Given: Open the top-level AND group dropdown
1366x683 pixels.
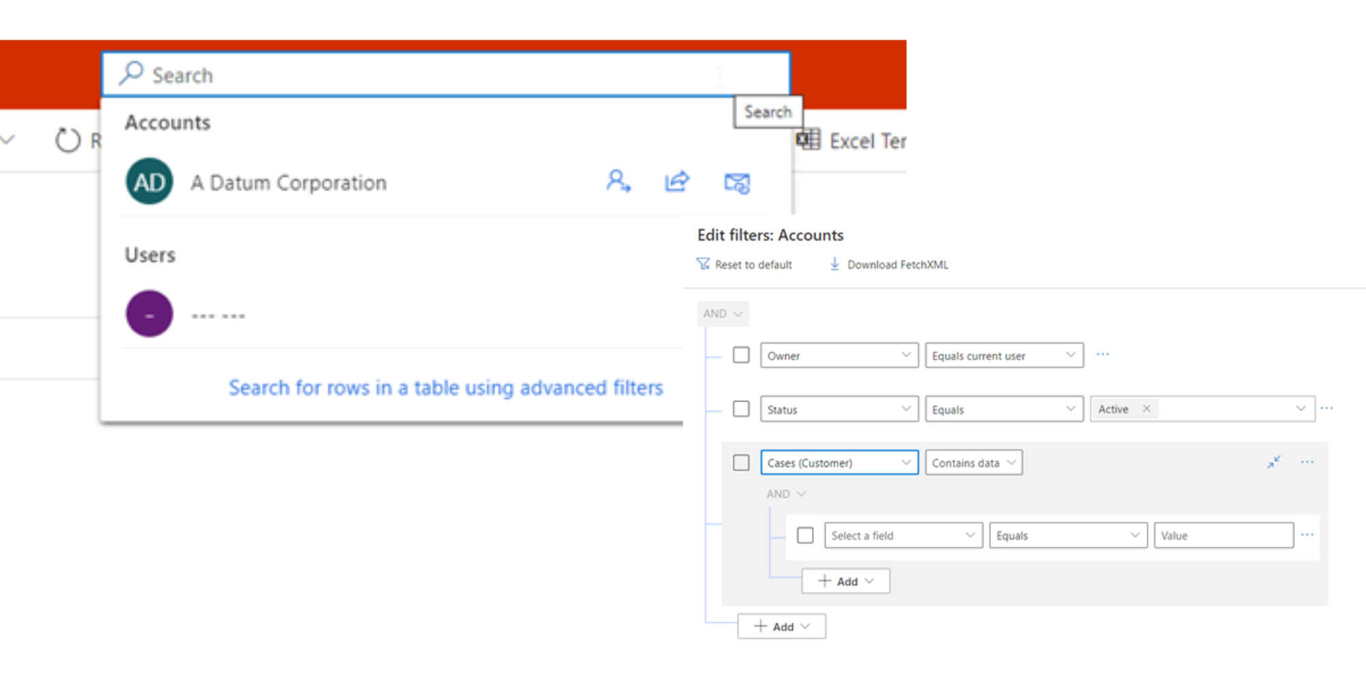Looking at the screenshot, I should 722,313.
